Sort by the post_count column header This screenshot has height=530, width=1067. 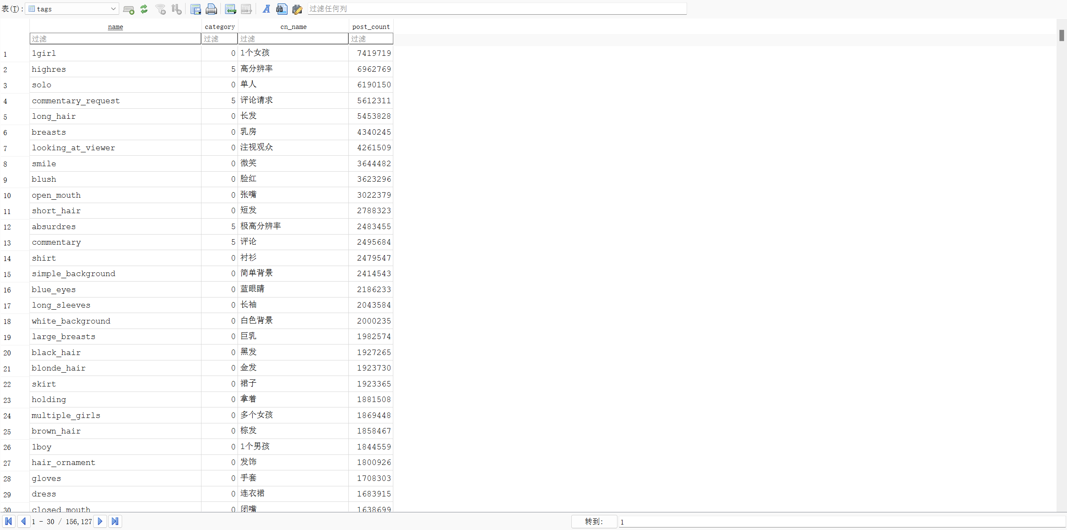click(x=371, y=26)
